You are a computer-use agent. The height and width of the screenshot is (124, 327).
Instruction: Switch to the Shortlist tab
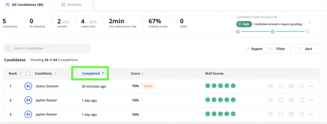pyautogui.click(x=72, y=5)
